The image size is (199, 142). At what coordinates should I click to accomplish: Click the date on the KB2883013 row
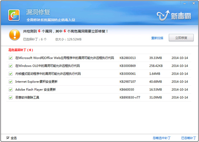pyautogui.click(x=180, y=58)
